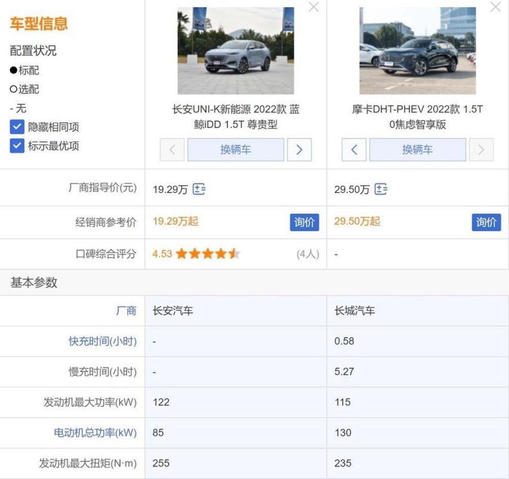509x479 pixels.
Task: Remove the 摩卡DHT-PHEV car from comparison
Action: 495,7
